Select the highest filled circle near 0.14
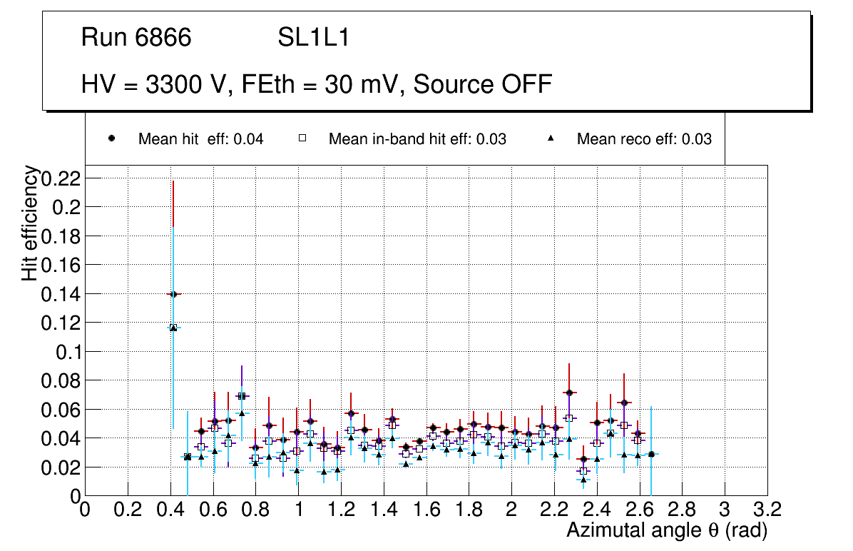 click(173, 294)
